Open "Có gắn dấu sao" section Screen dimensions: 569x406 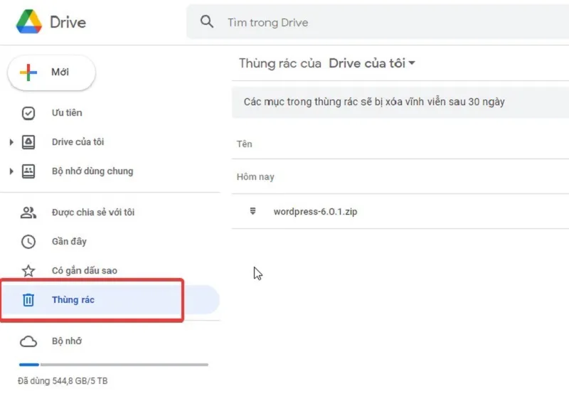[x=84, y=271]
